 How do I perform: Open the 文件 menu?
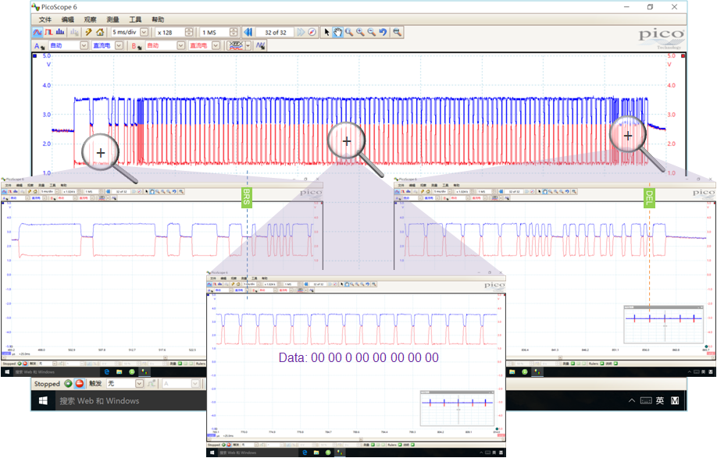pos(45,20)
